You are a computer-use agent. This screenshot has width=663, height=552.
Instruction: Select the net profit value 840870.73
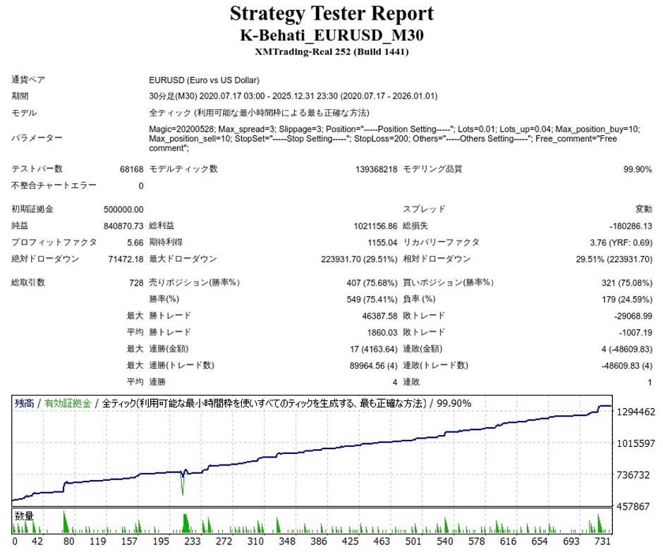coord(123,226)
